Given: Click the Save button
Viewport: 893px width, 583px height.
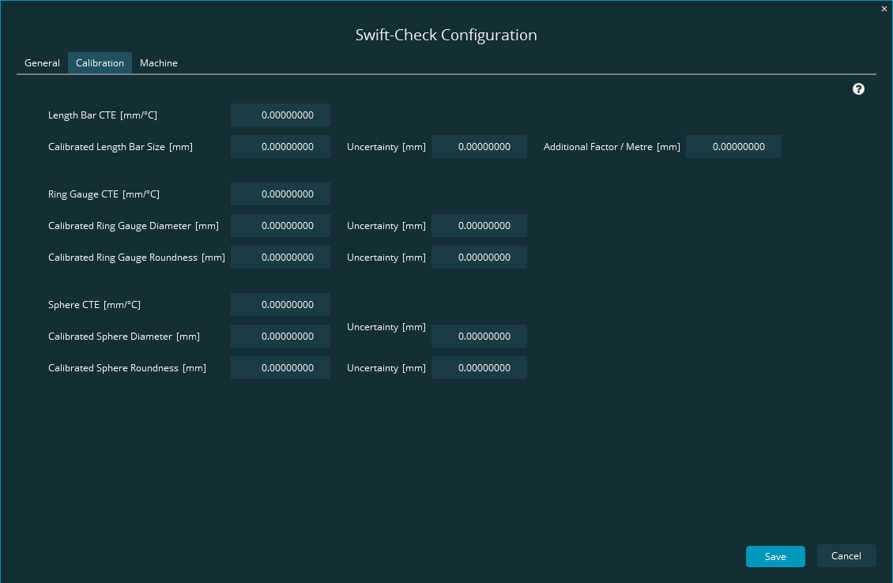Looking at the screenshot, I should pos(775,556).
